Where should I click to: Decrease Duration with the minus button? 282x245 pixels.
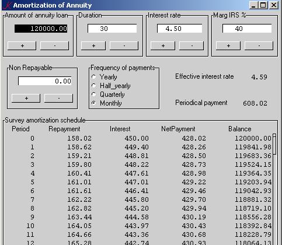124,45
